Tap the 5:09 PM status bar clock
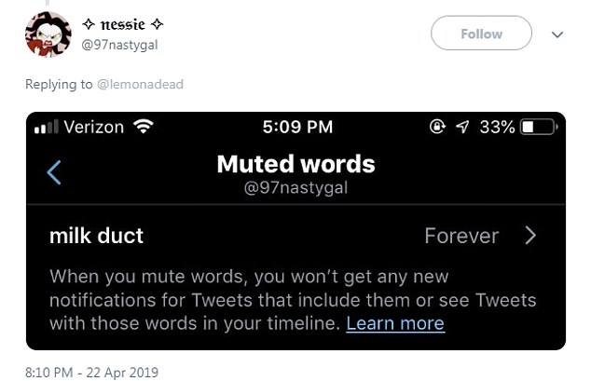This screenshot has height=381, width=591. click(297, 127)
